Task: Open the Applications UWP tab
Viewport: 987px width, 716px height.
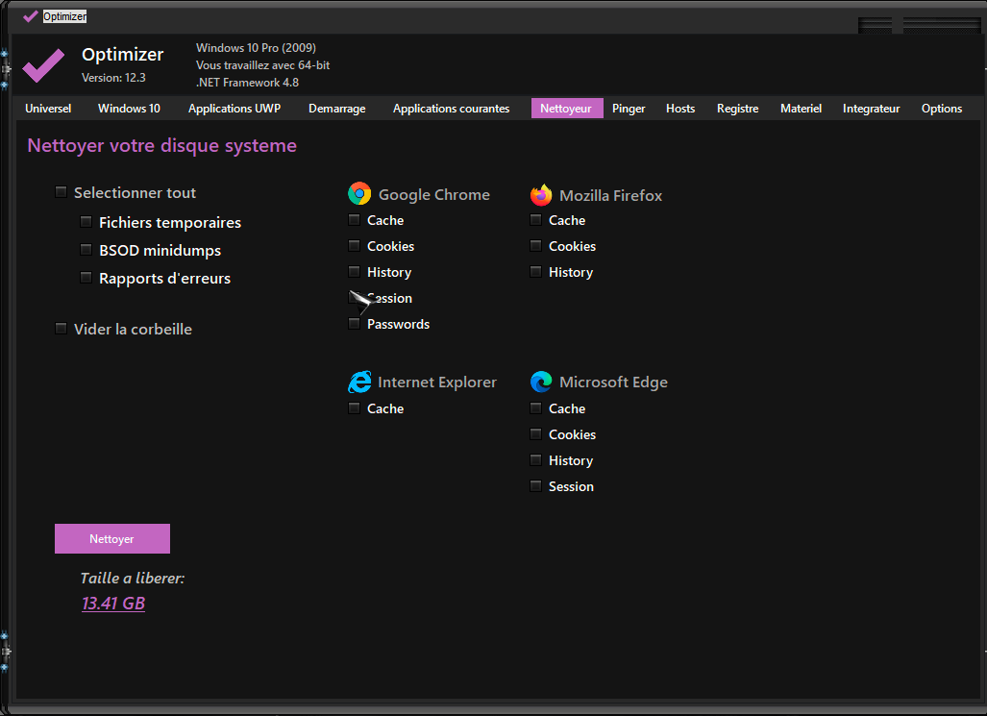Action: pos(234,109)
